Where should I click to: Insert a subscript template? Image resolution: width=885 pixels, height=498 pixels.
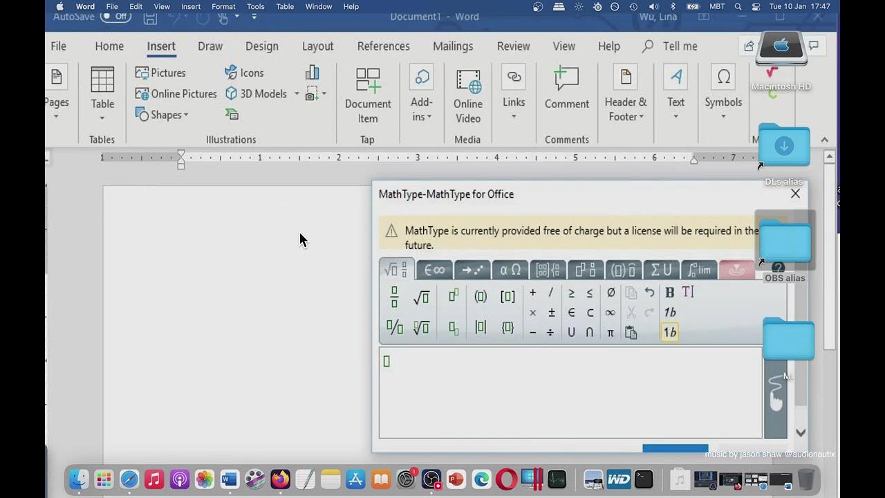pyautogui.click(x=454, y=329)
